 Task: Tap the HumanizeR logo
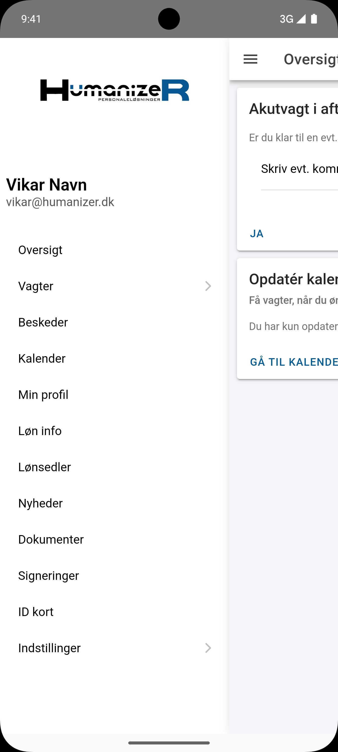(115, 90)
